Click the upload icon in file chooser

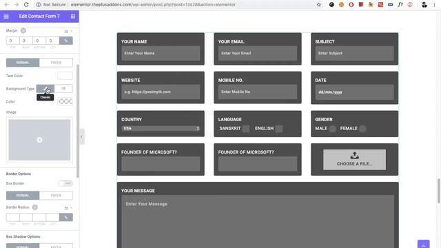[354, 155]
